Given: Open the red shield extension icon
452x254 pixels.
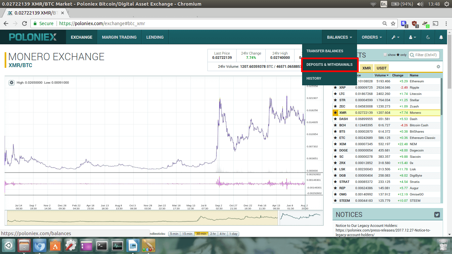Looking at the screenshot, I should (x=415, y=23).
